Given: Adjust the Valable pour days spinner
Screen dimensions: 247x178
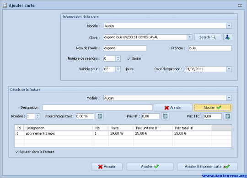Looking at the screenshot, I should pyautogui.click(x=118, y=69).
